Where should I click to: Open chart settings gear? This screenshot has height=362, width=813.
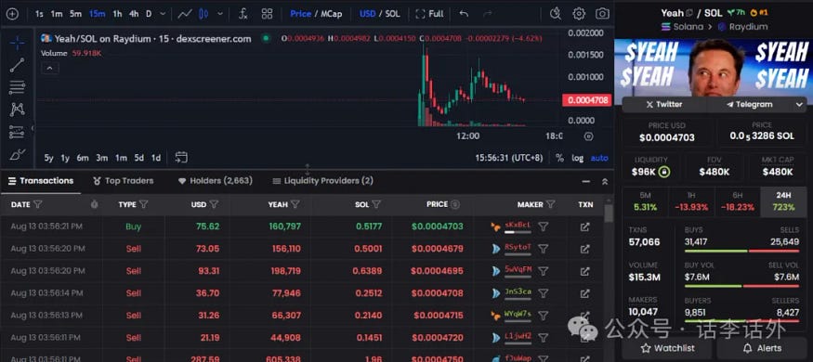tap(579, 14)
